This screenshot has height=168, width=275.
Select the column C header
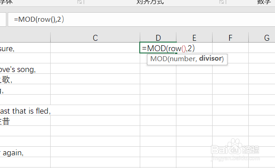(95, 38)
